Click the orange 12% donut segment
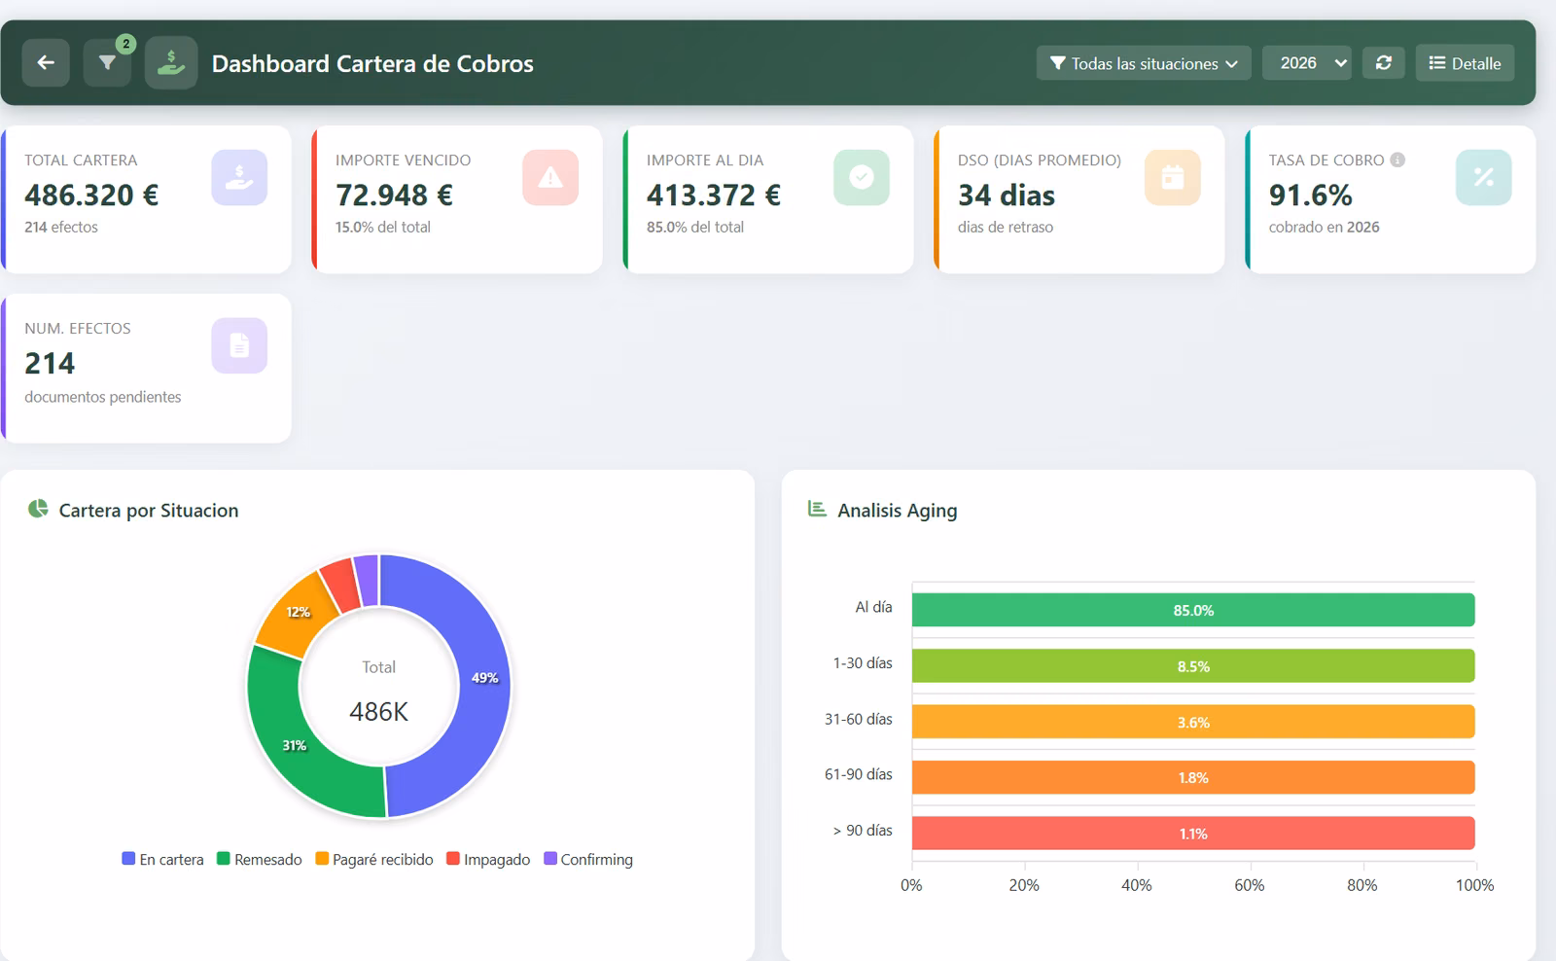The width and height of the screenshot is (1556, 961). coord(296,614)
